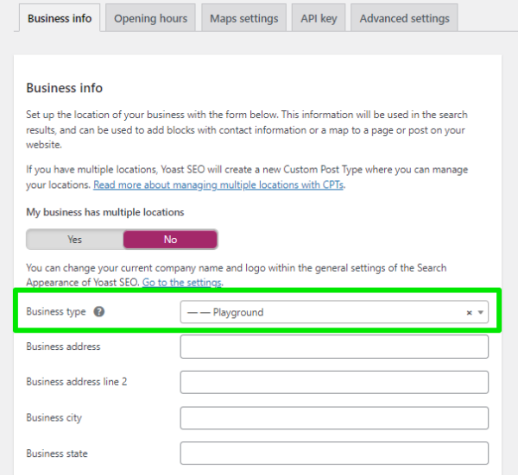This screenshot has height=475, width=518.
Task: Focus the Business address input field
Action: tap(334, 347)
